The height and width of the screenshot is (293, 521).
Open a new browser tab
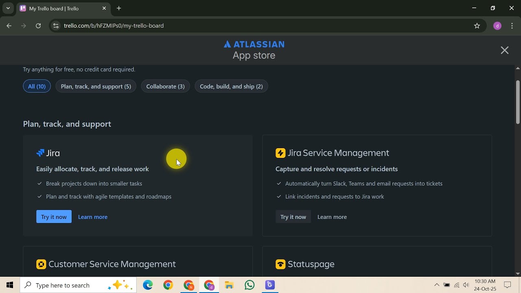coord(119,8)
